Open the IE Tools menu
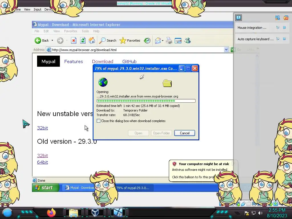 tap(85, 31)
